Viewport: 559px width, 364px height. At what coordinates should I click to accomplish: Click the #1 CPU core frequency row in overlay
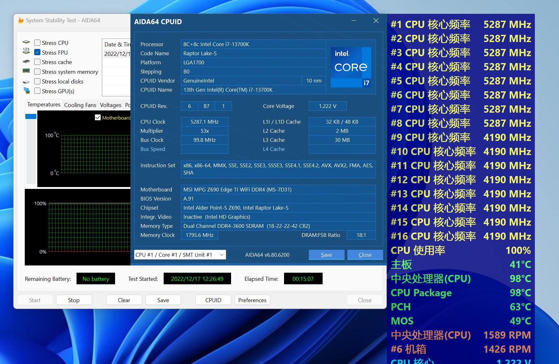(461, 24)
